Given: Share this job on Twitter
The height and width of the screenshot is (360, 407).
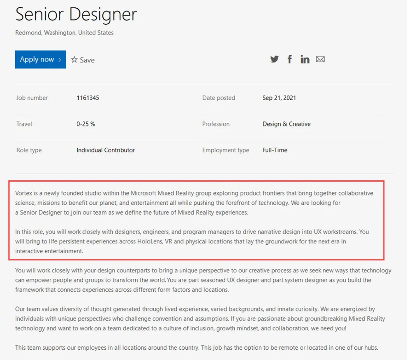Looking at the screenshot, I should tap(274, 59).
